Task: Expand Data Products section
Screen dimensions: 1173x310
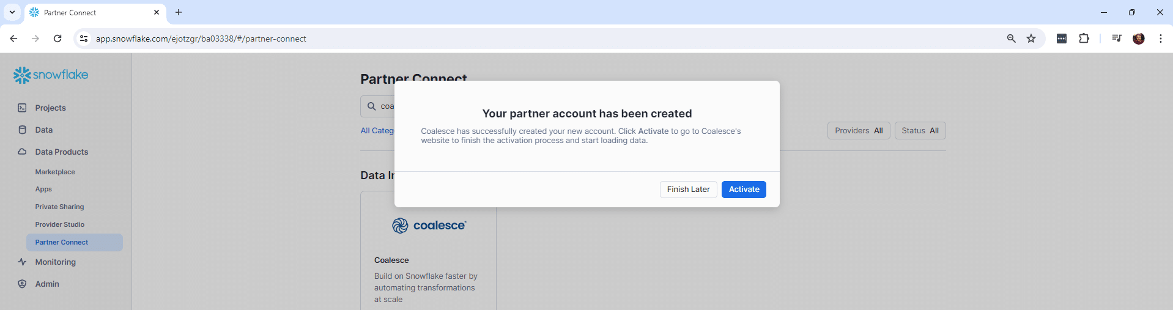Action: pyautogui.click(x=61, y=152)
